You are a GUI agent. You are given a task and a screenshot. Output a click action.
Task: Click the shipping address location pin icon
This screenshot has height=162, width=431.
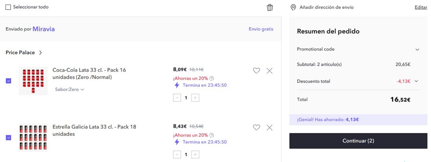pyautogui.click(x=293, y=8)
